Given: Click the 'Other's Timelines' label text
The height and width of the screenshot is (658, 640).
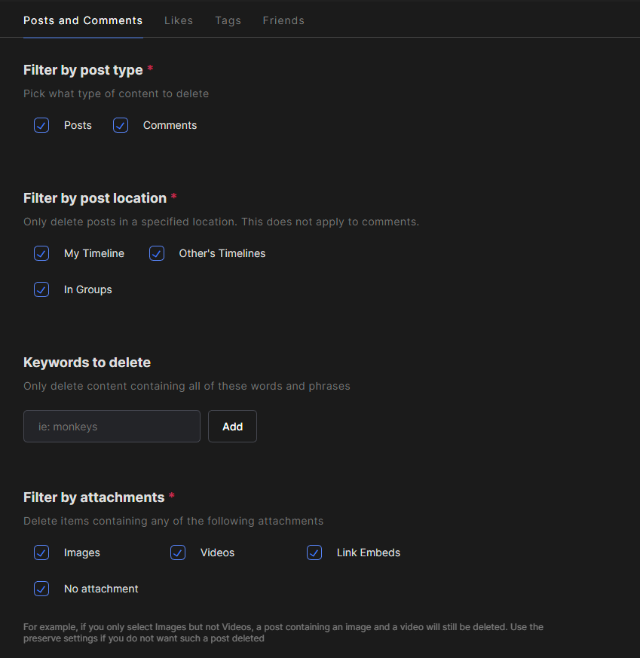Looking at the screenshot, I should pyautogui.click(x=222, y=253).
